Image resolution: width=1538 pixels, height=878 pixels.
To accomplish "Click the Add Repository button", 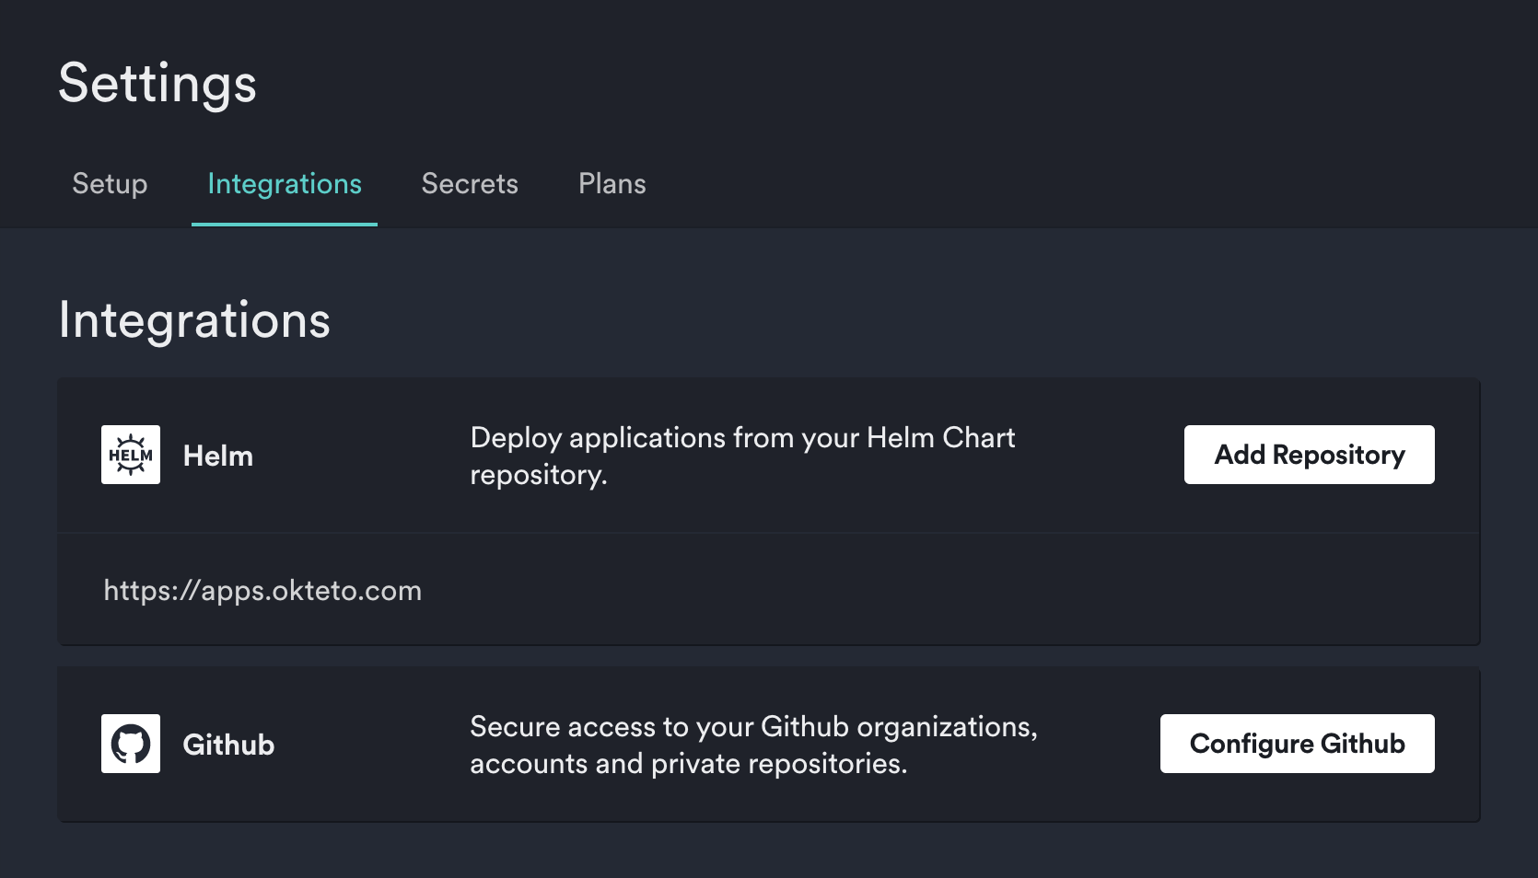I will point(1310,455).
